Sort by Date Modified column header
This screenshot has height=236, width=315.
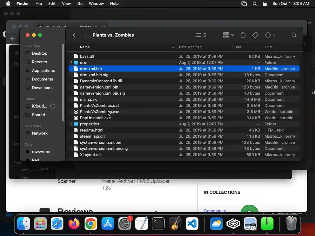(190, 47)
